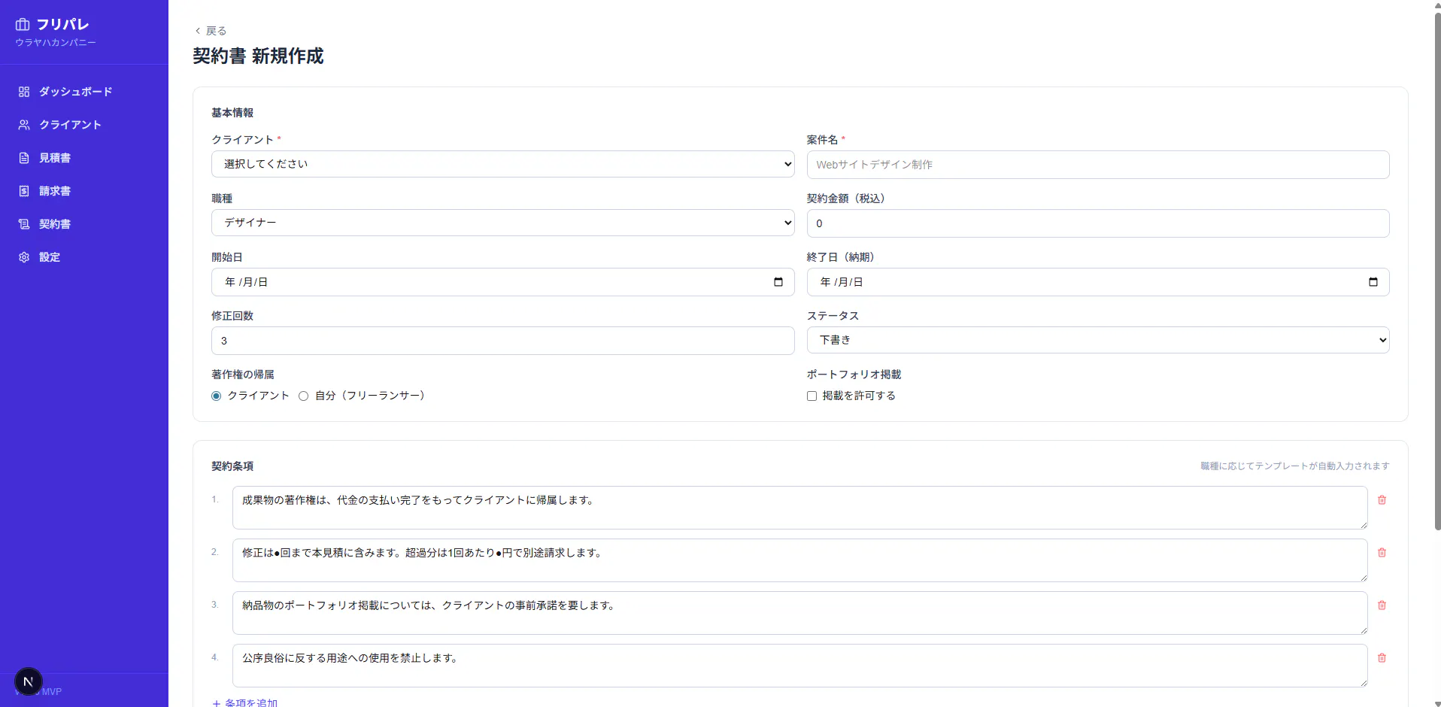Viewport: 1441px width, 707px height.
Task: Open 請求書 in sidebar menu
Action: [84, 191]
